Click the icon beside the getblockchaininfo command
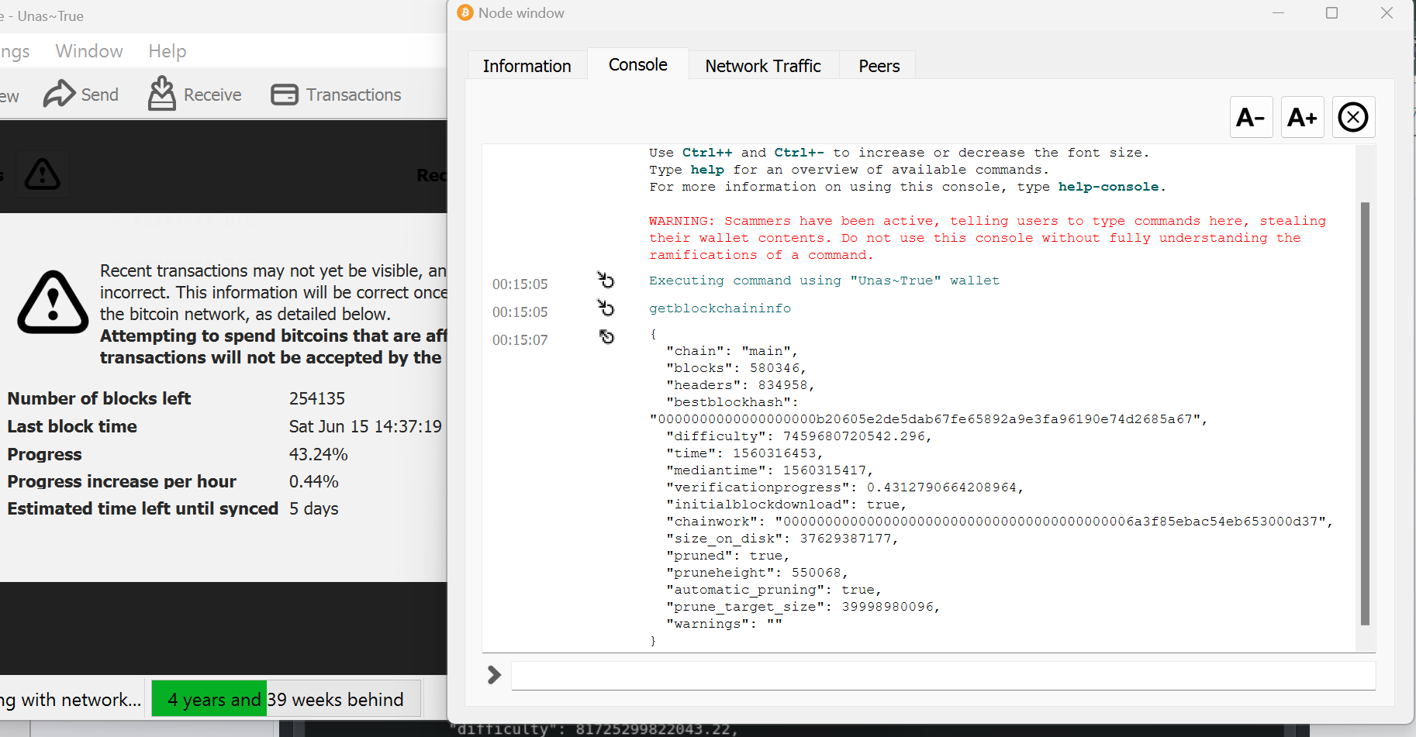The image size is (1416, 737). (606, 308)
